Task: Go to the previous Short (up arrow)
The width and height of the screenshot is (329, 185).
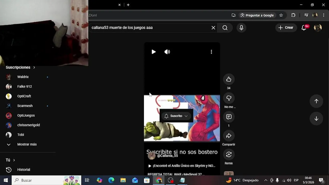Action: 316,101
